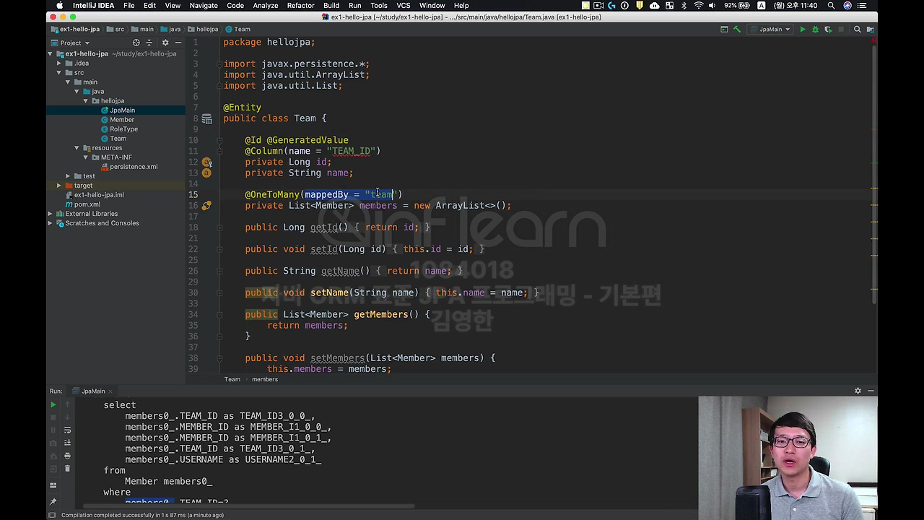924x520 pixels.
Task: Open the Analyze menu
Action: [265, 6]
